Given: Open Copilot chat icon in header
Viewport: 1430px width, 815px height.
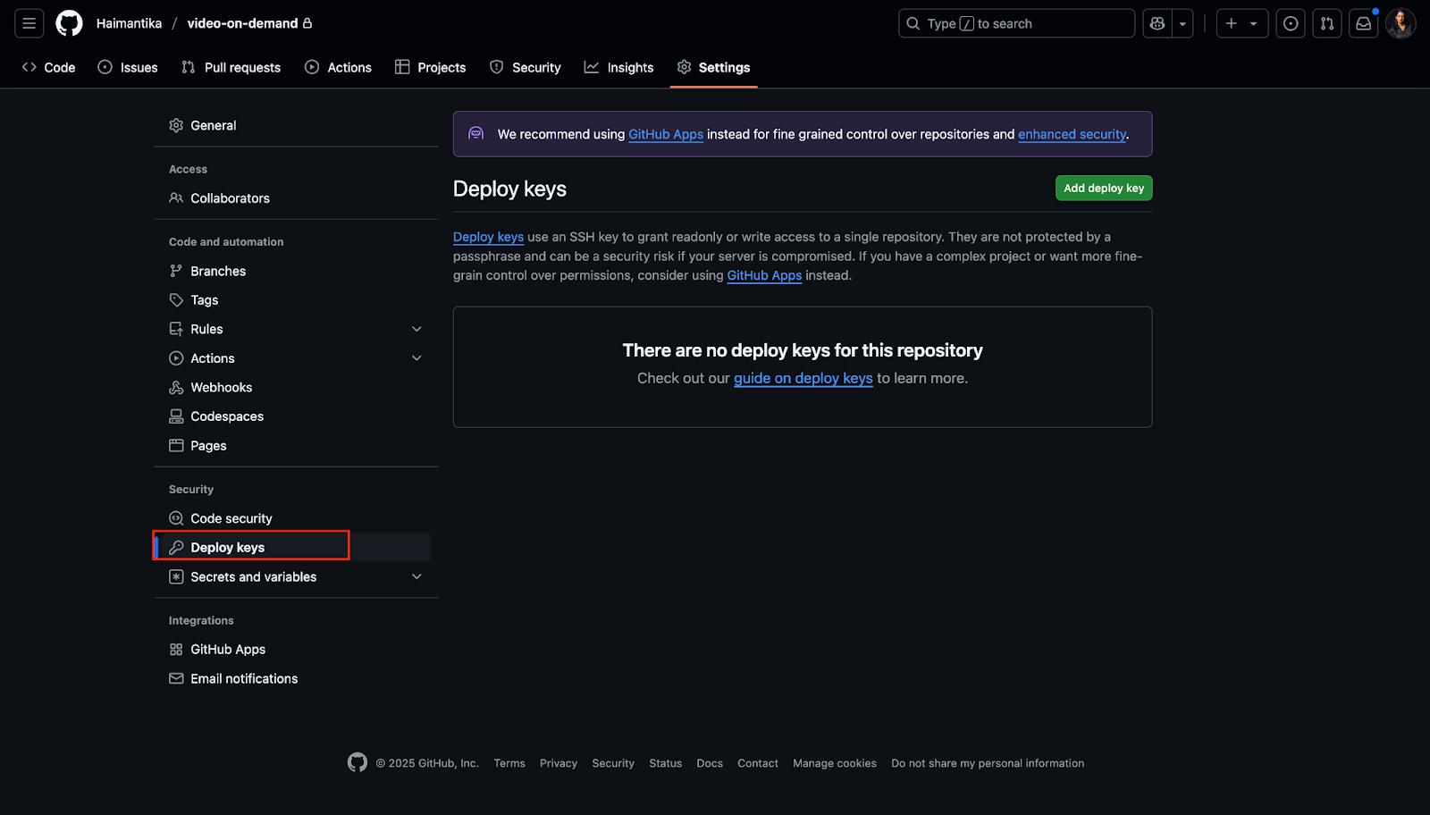Looking at the screenshot, I should click(1157, 23).
